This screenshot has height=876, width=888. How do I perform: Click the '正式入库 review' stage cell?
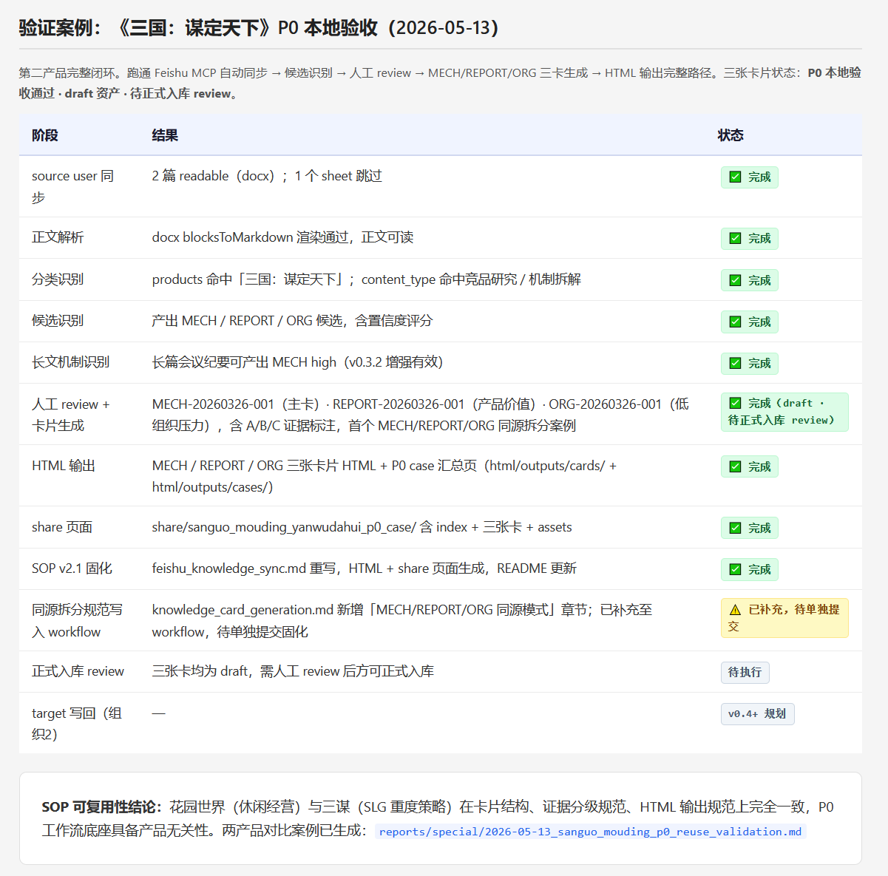pyautogui.click(x=78, y=671)
